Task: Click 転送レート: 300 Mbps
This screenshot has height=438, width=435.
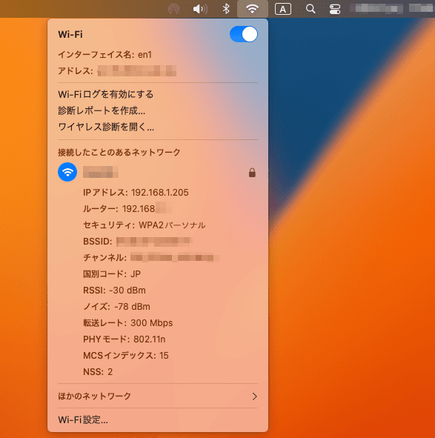Action: [x=127, y=323]
